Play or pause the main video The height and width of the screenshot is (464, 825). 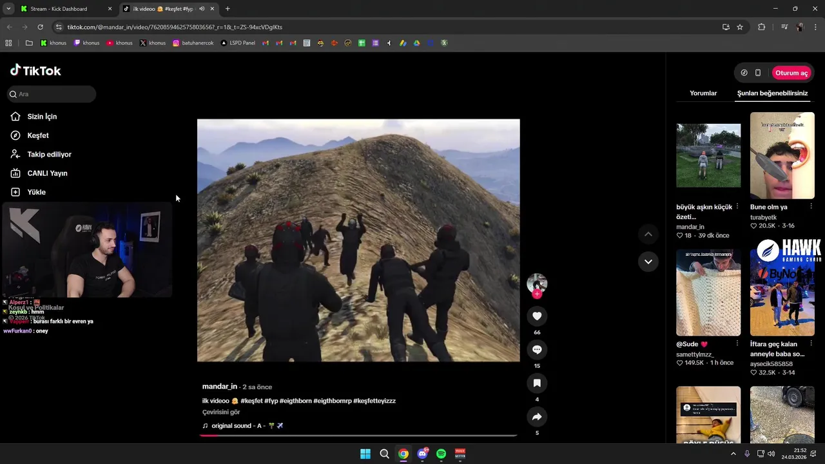(x=358, y=240)
